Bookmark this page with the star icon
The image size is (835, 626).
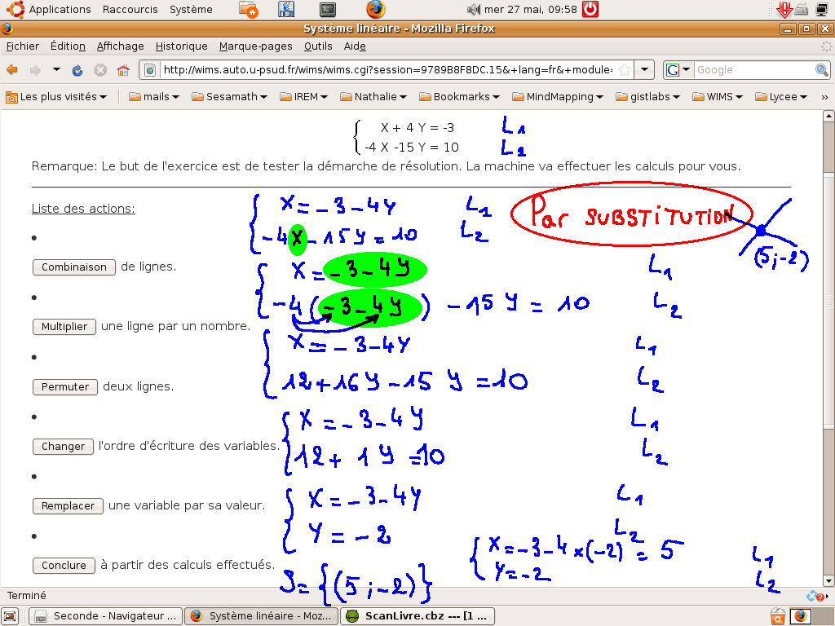624,70
